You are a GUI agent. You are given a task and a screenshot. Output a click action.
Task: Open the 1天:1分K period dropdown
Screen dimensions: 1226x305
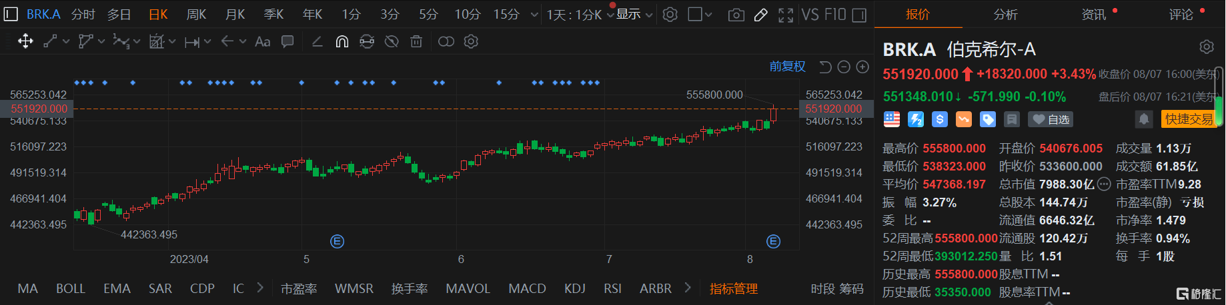[x=580, y=14]
